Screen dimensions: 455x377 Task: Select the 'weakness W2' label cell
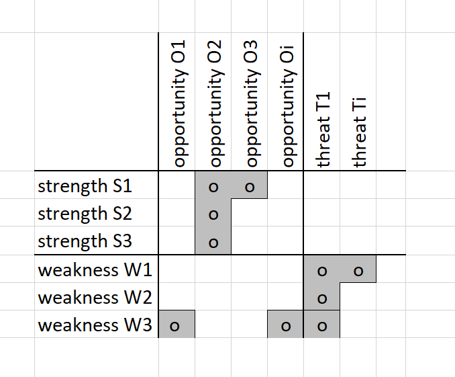(x=96, y=297)
